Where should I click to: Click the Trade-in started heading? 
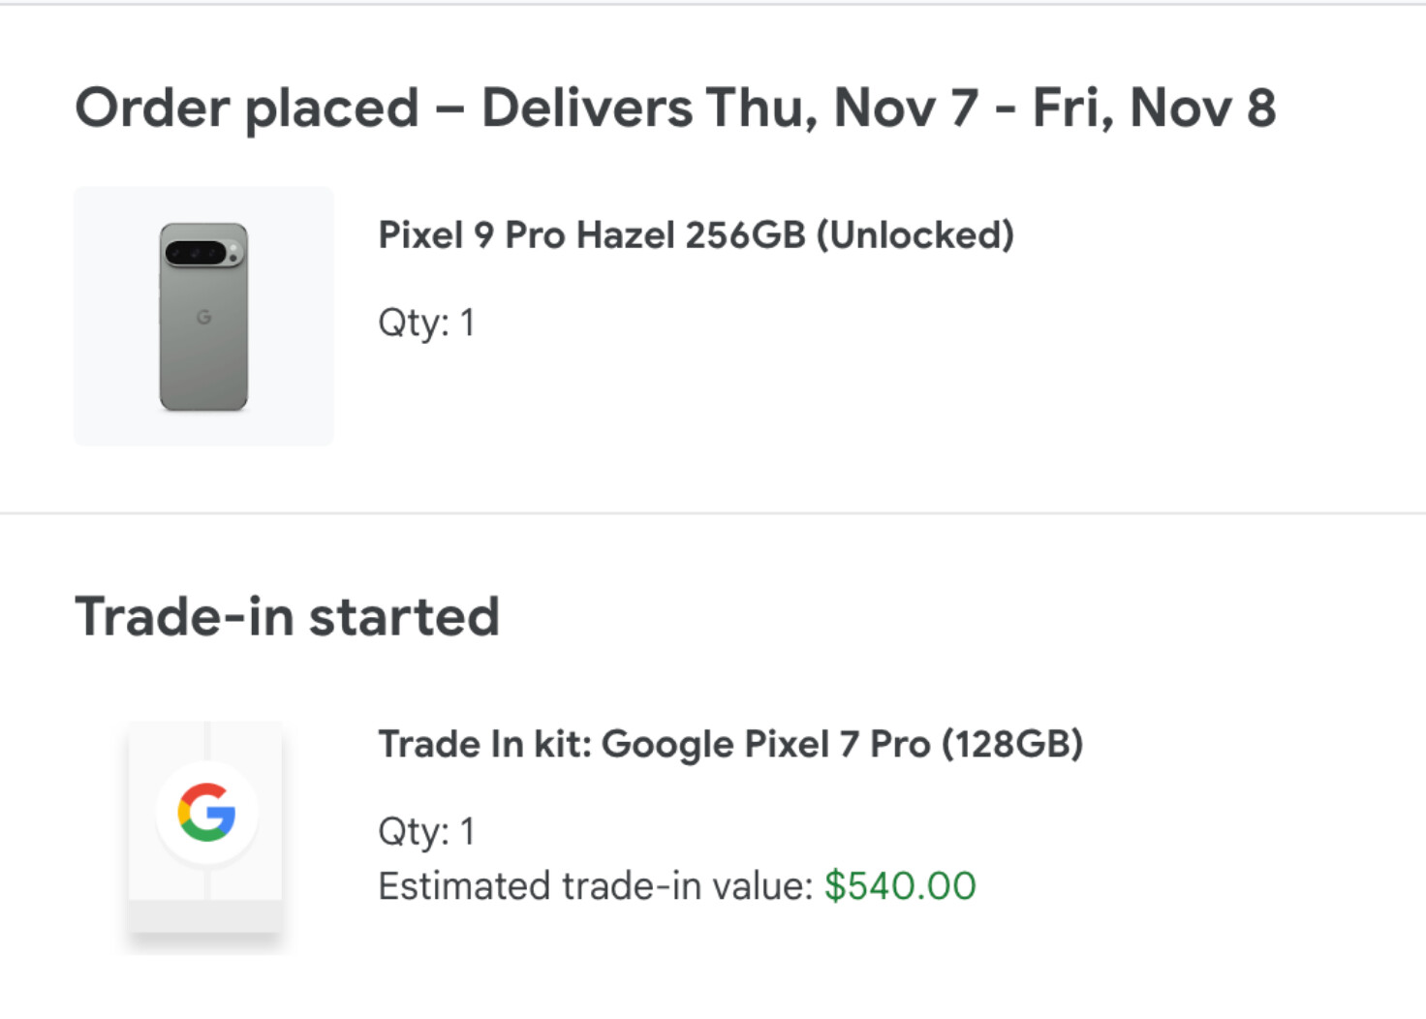(x=287, y=616)
